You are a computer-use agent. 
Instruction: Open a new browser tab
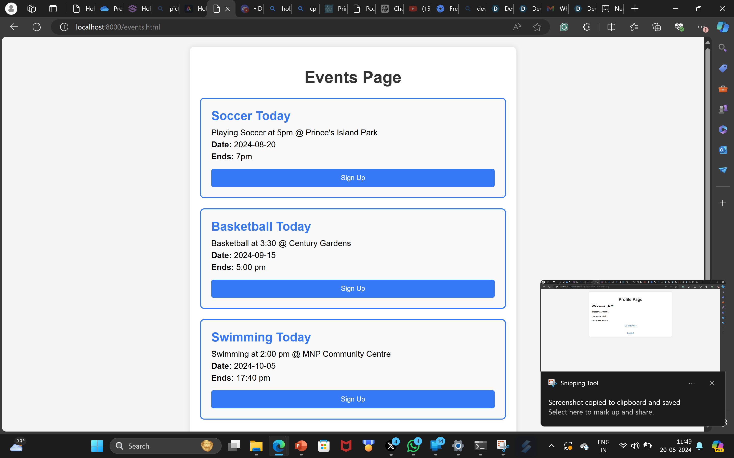(635, 8)
